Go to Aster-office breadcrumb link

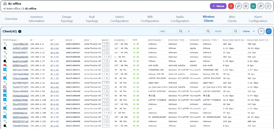pos(13,9)
